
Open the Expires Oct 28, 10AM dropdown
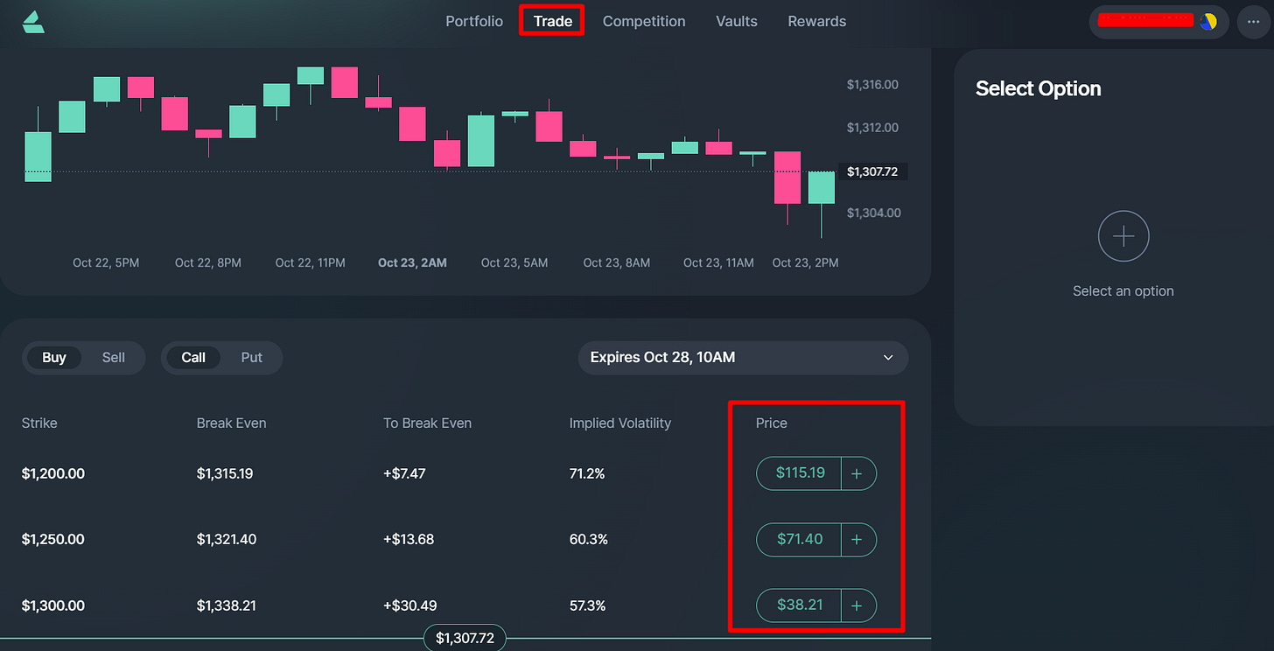click(742, 357)
